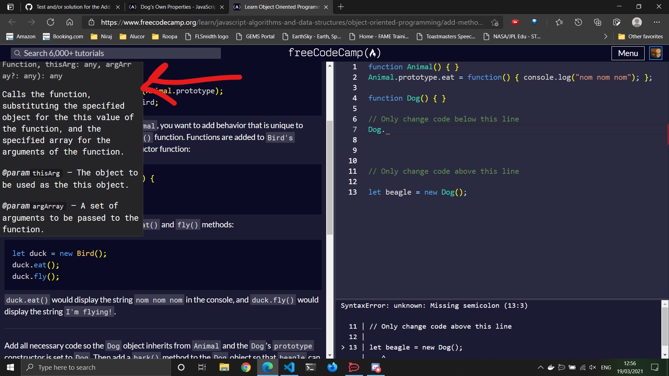Switch to Test and/or solution GitHub tab

click(73, 7)
